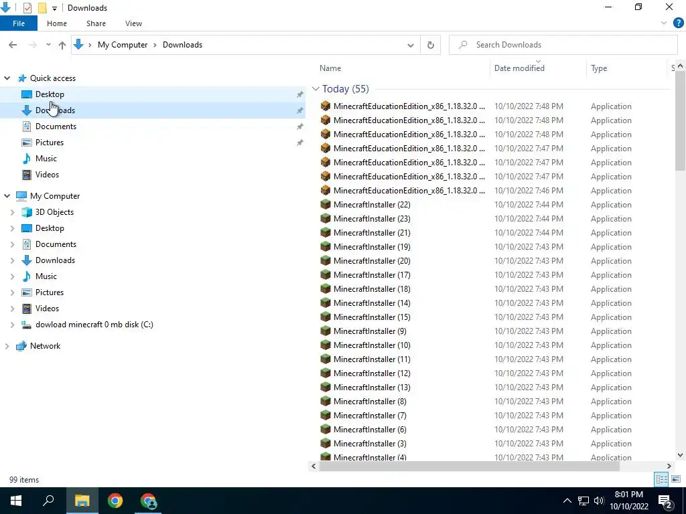
Task: Open the Recent locations dropdown arrow
Action: [x=48, y=45]
